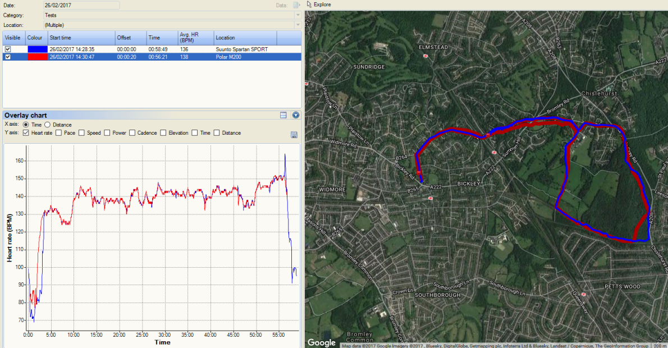Uncheck visibility for Suunto Spartan SPORT row
The height and width of the screenshot is (348, 668).
pyautogui.click(x=8, y=49)
